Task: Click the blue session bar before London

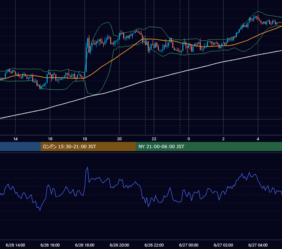Action: (20, 146)
